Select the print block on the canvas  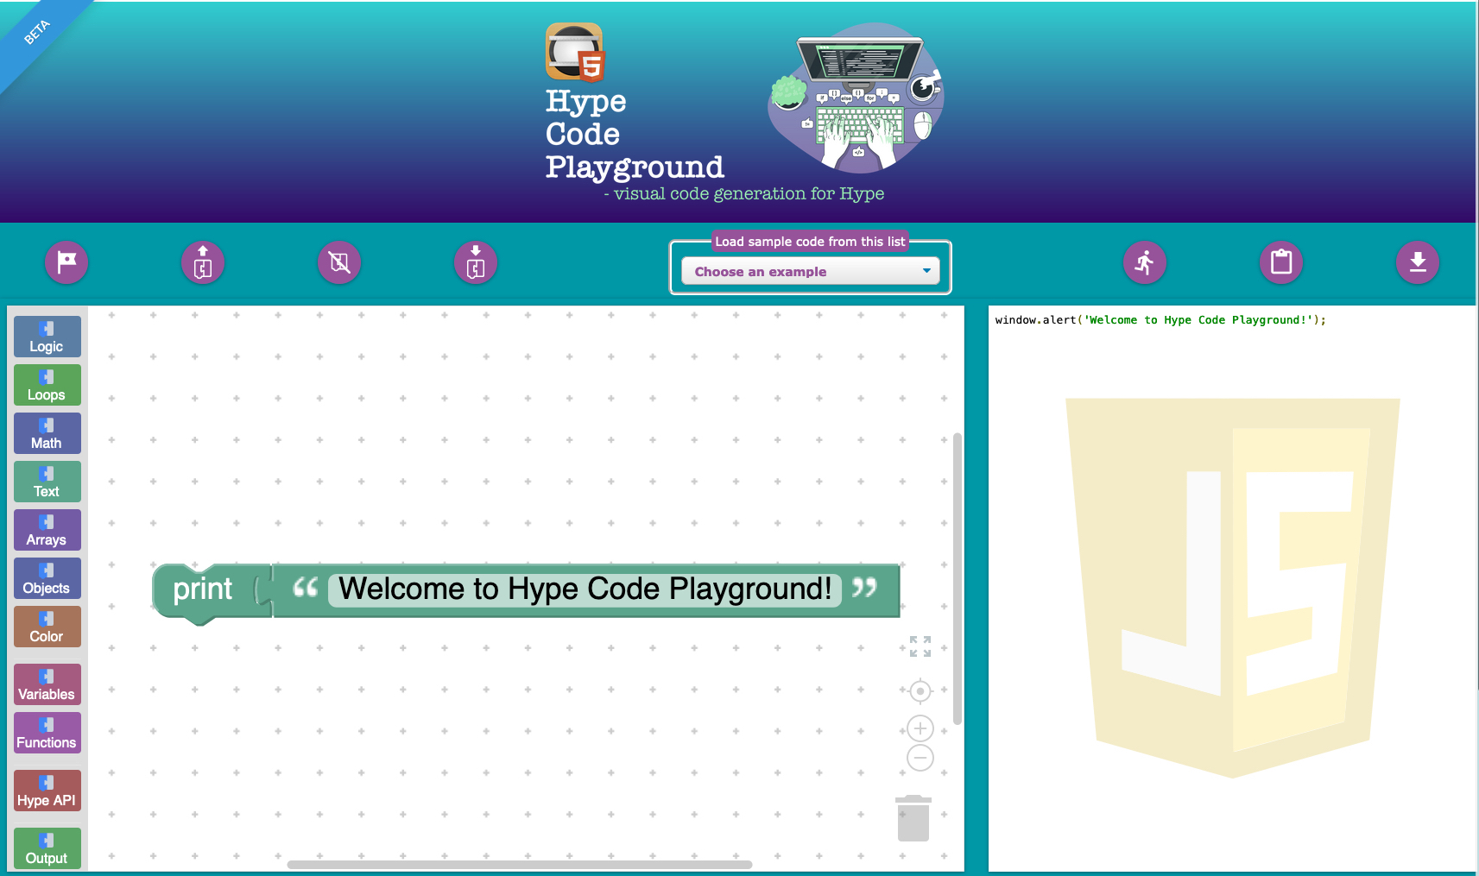click(204, 589)
